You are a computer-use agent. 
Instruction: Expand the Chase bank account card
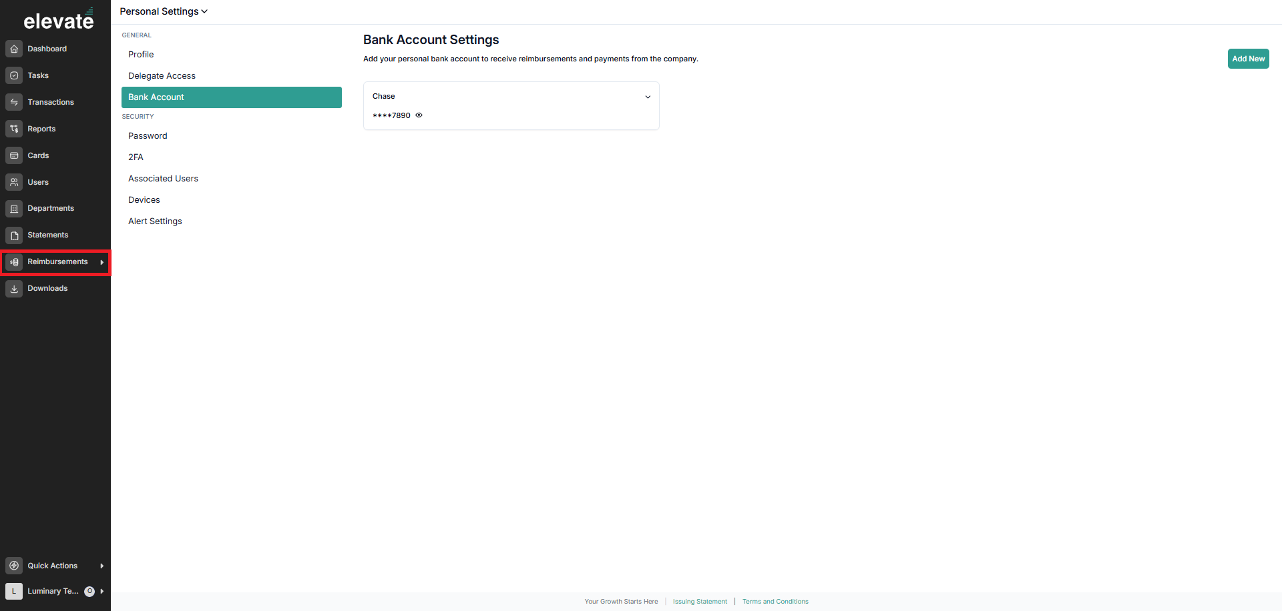[x=648, y=97]
